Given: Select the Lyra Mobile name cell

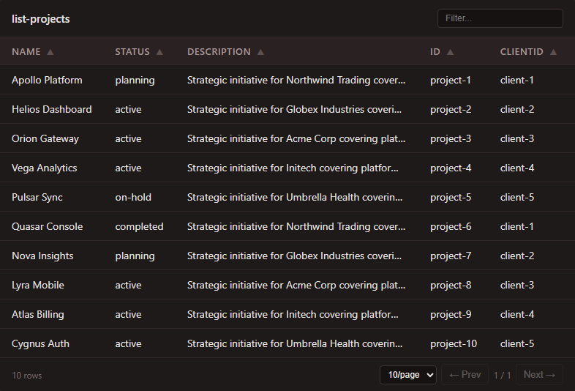Looking at the screenshot, I should 38,286.
